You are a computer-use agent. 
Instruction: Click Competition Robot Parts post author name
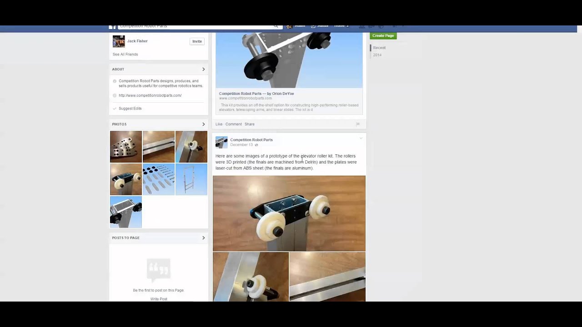[251, 139]
